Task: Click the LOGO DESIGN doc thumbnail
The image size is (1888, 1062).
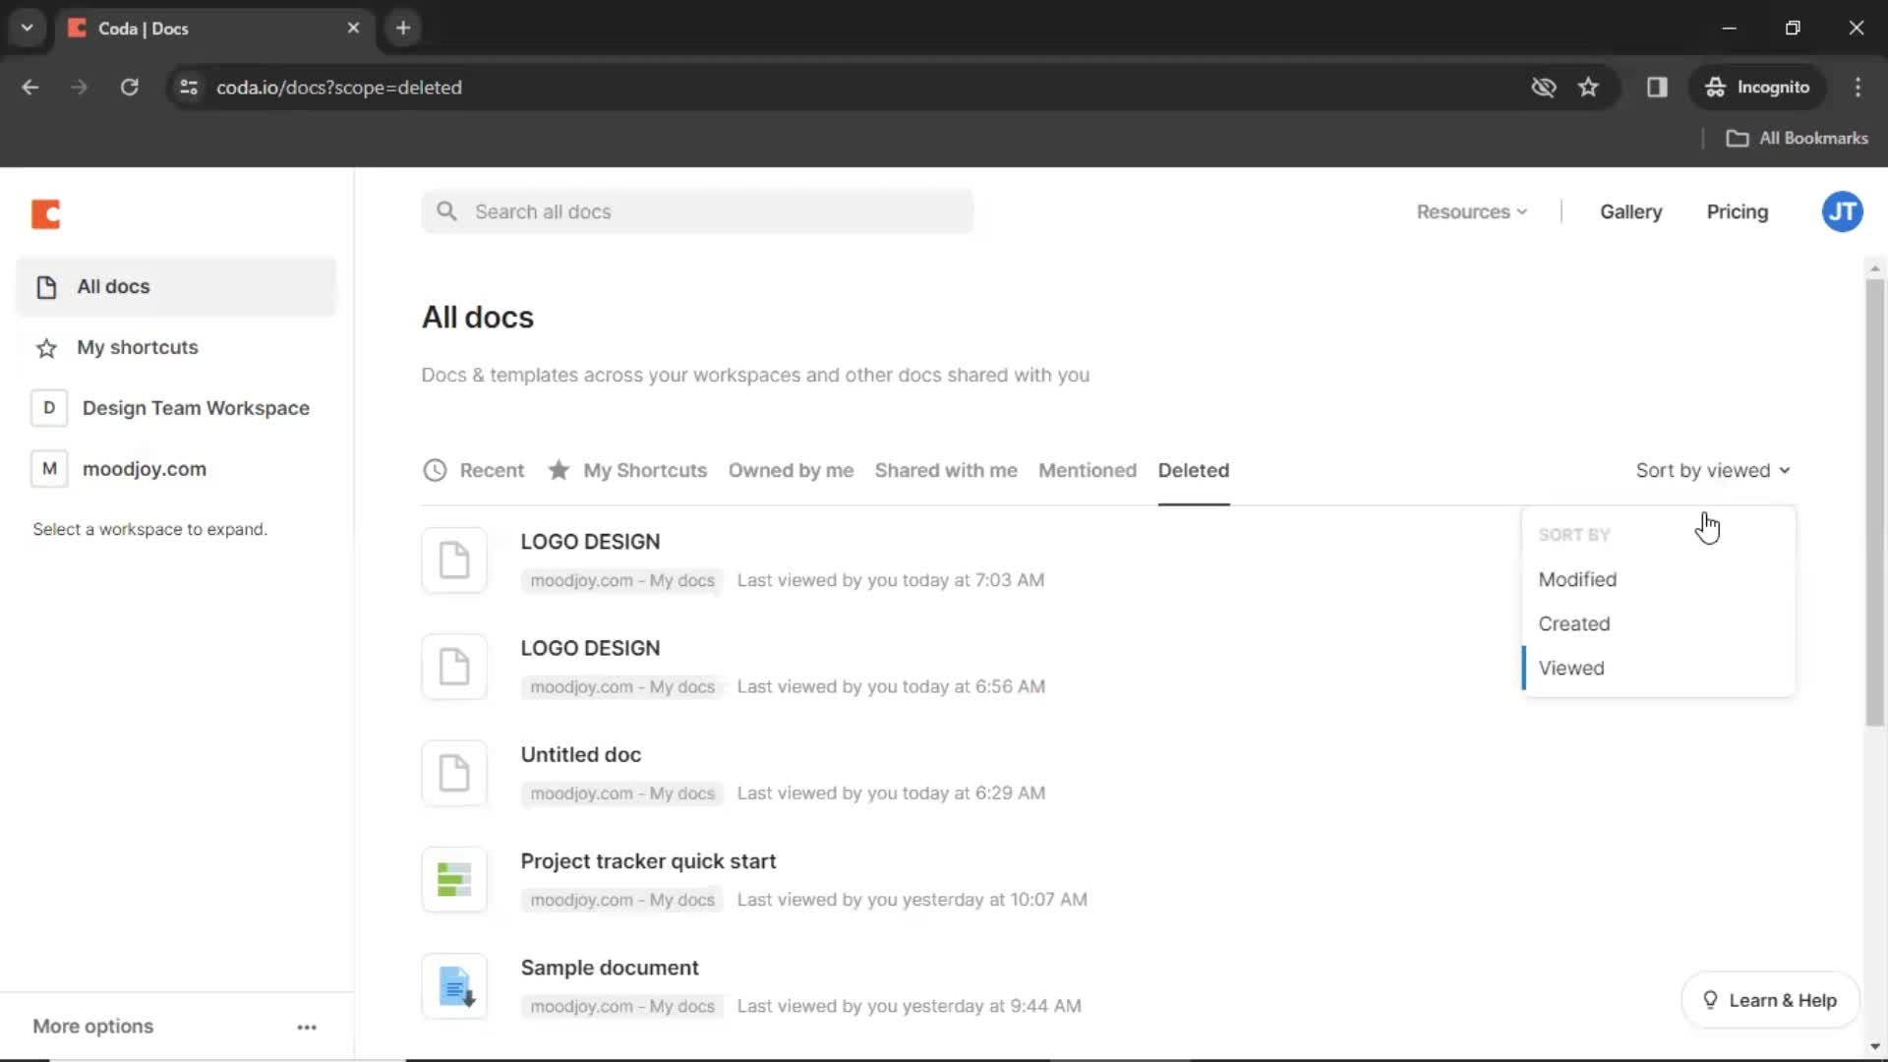Action: click(x=454, y=559)
